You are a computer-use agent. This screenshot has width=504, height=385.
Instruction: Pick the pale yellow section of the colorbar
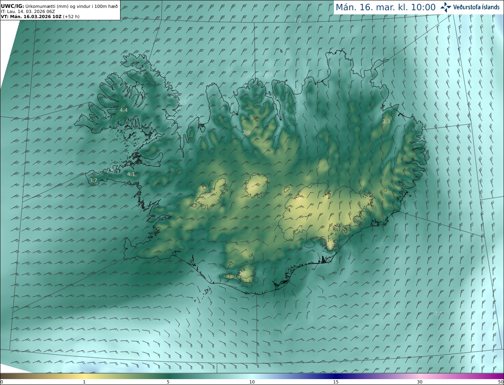84,376
